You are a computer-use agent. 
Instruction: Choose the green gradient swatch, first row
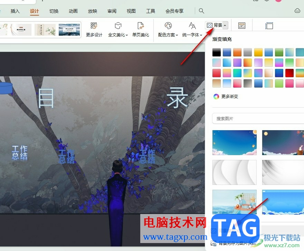pos(279,52)
